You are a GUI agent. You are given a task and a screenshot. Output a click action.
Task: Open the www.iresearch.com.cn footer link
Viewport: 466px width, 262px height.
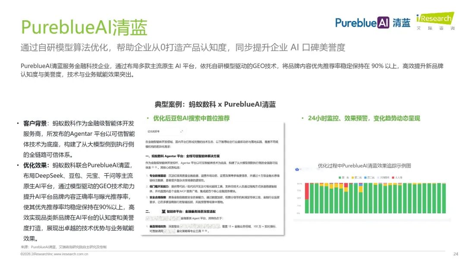(x=71, y=254)
